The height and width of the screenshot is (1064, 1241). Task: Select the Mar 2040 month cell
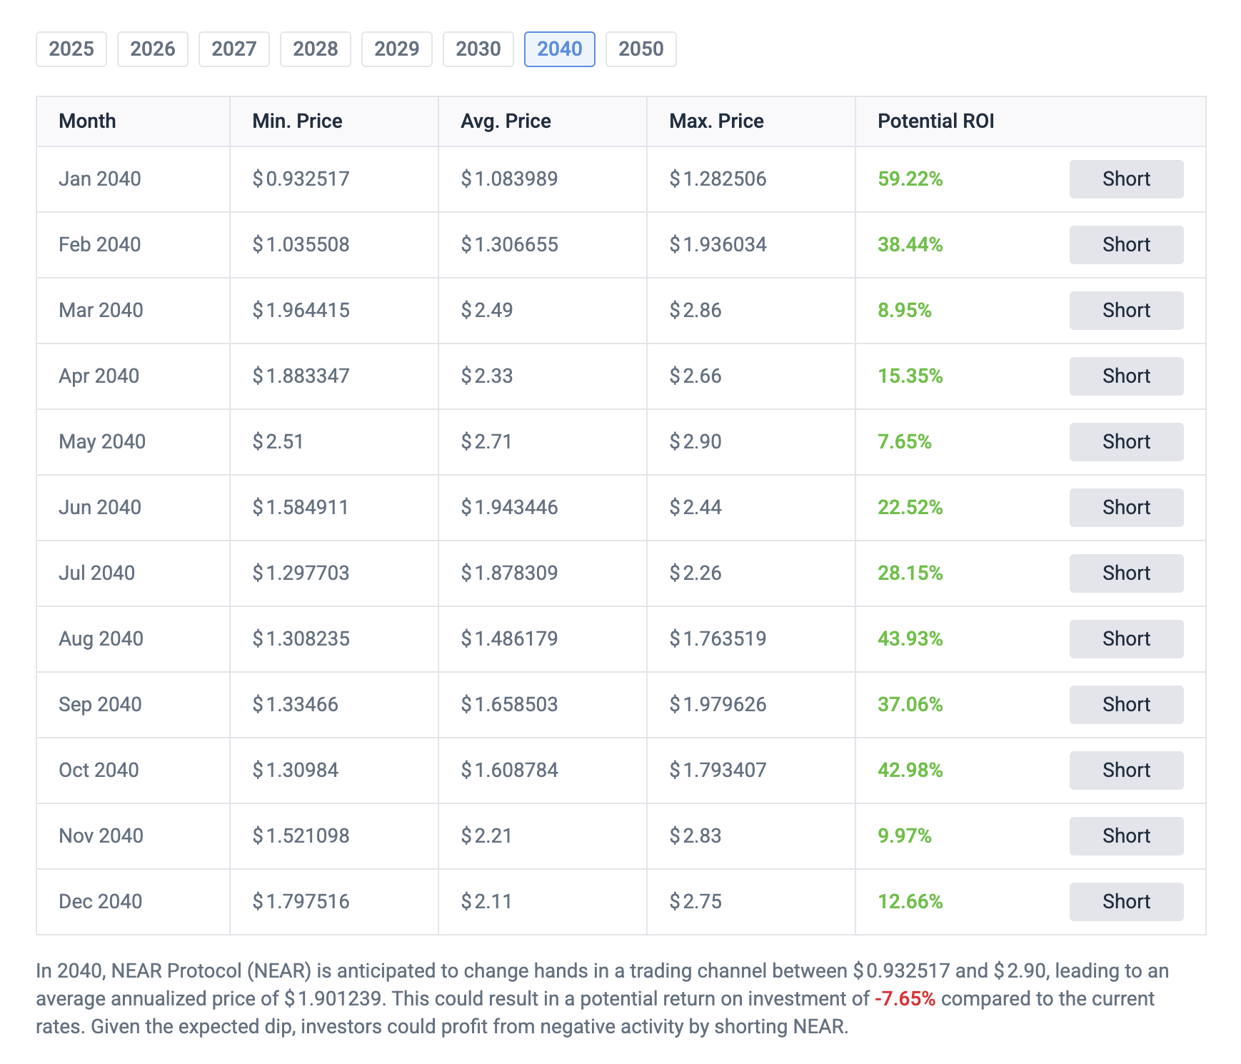(133, 311)
